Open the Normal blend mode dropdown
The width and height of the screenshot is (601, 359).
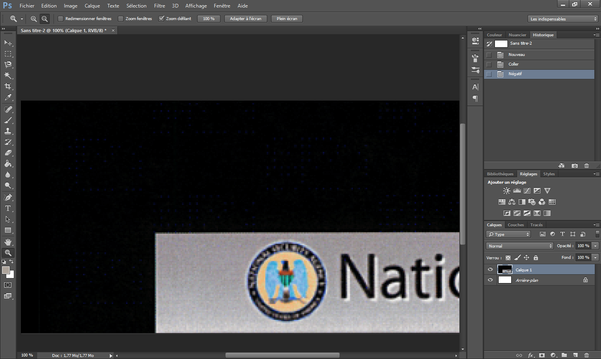pos(520,246)
